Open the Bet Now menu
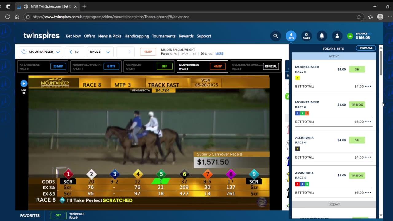 73,36
